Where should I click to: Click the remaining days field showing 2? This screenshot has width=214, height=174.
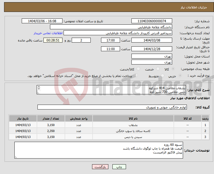coord(81,40)
